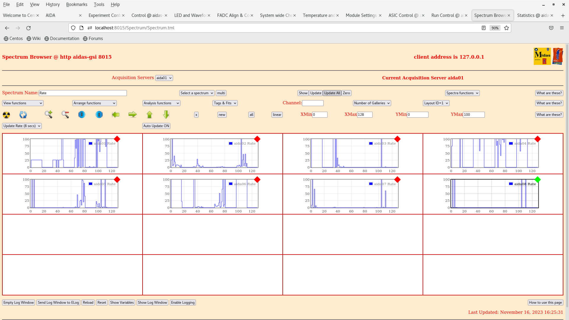Click the zoom in magnifier icon
The width and height of the screenshot is (569, 320).
pyautogui.click(x=48, y=114)
